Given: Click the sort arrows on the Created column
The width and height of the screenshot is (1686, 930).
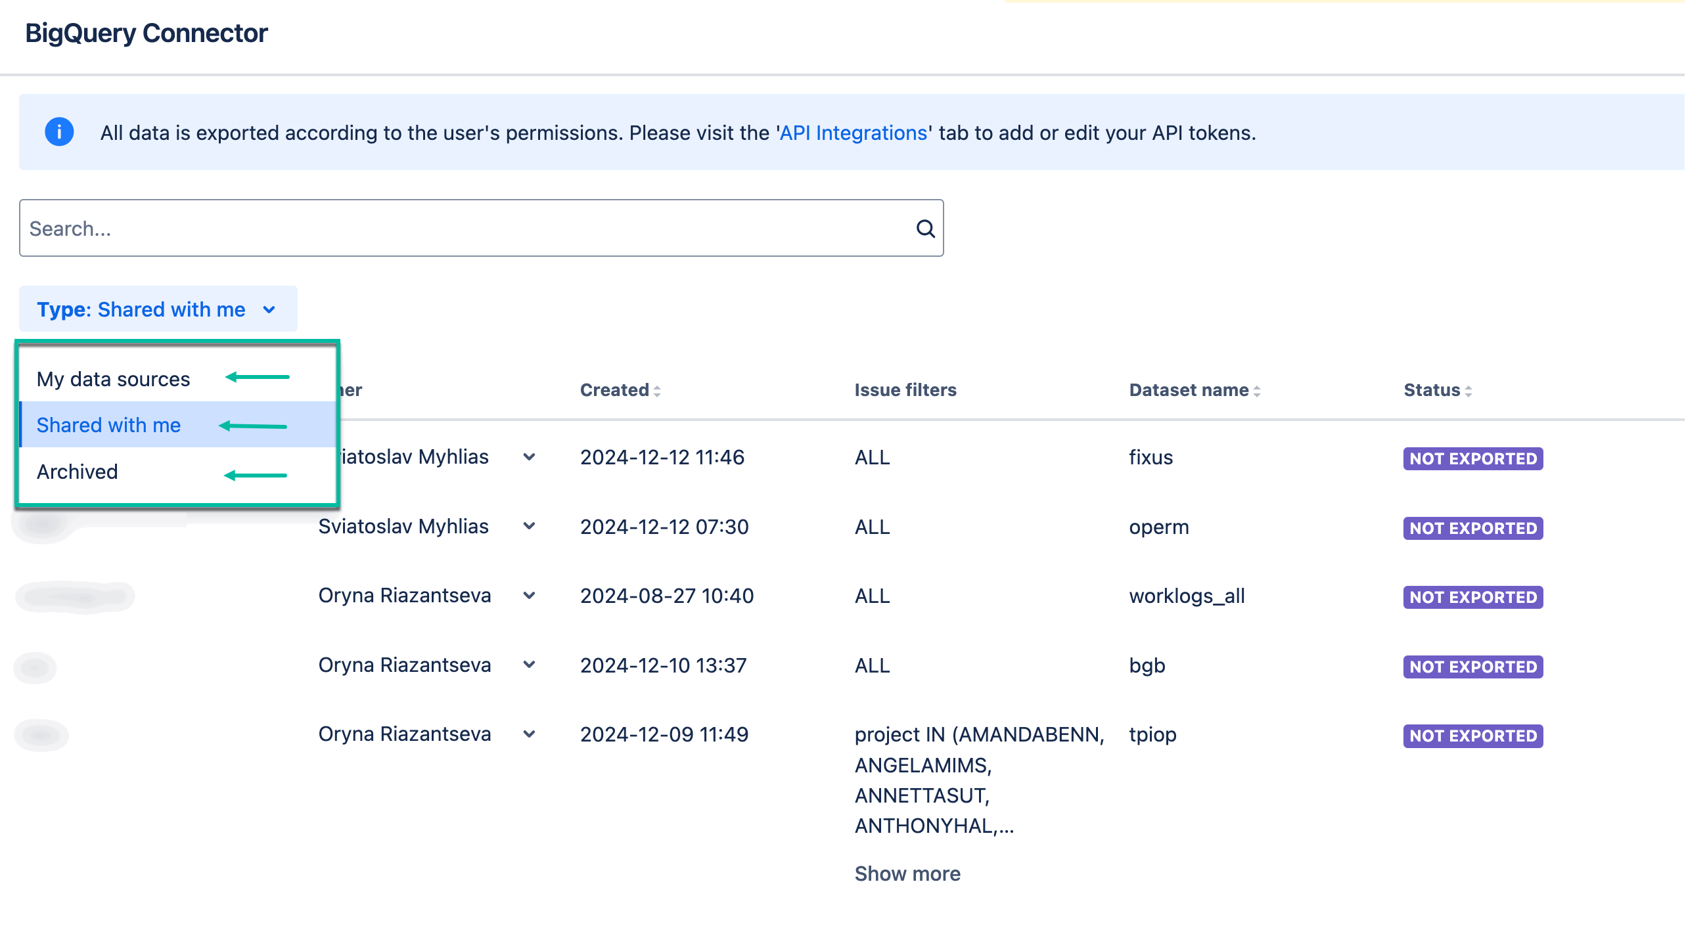Looking at the screenshot, I should (656, 389).
